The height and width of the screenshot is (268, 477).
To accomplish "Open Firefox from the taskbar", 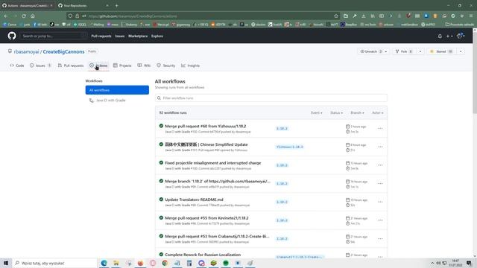I will click(x=140, y=263).
